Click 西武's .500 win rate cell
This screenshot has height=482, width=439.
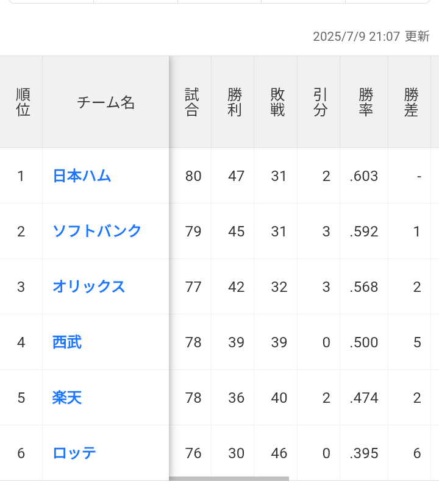pos(364,342)
